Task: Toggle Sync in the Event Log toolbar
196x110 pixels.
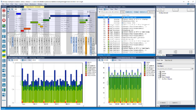Action: pos(106,9)
